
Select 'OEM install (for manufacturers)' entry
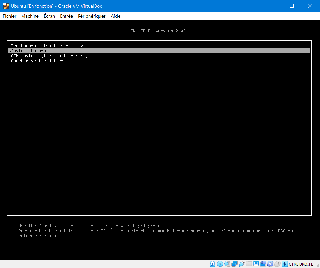(159, 56)
